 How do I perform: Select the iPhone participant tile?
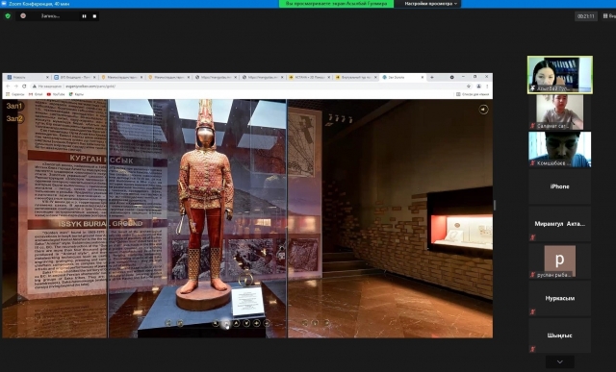[559, 186]
